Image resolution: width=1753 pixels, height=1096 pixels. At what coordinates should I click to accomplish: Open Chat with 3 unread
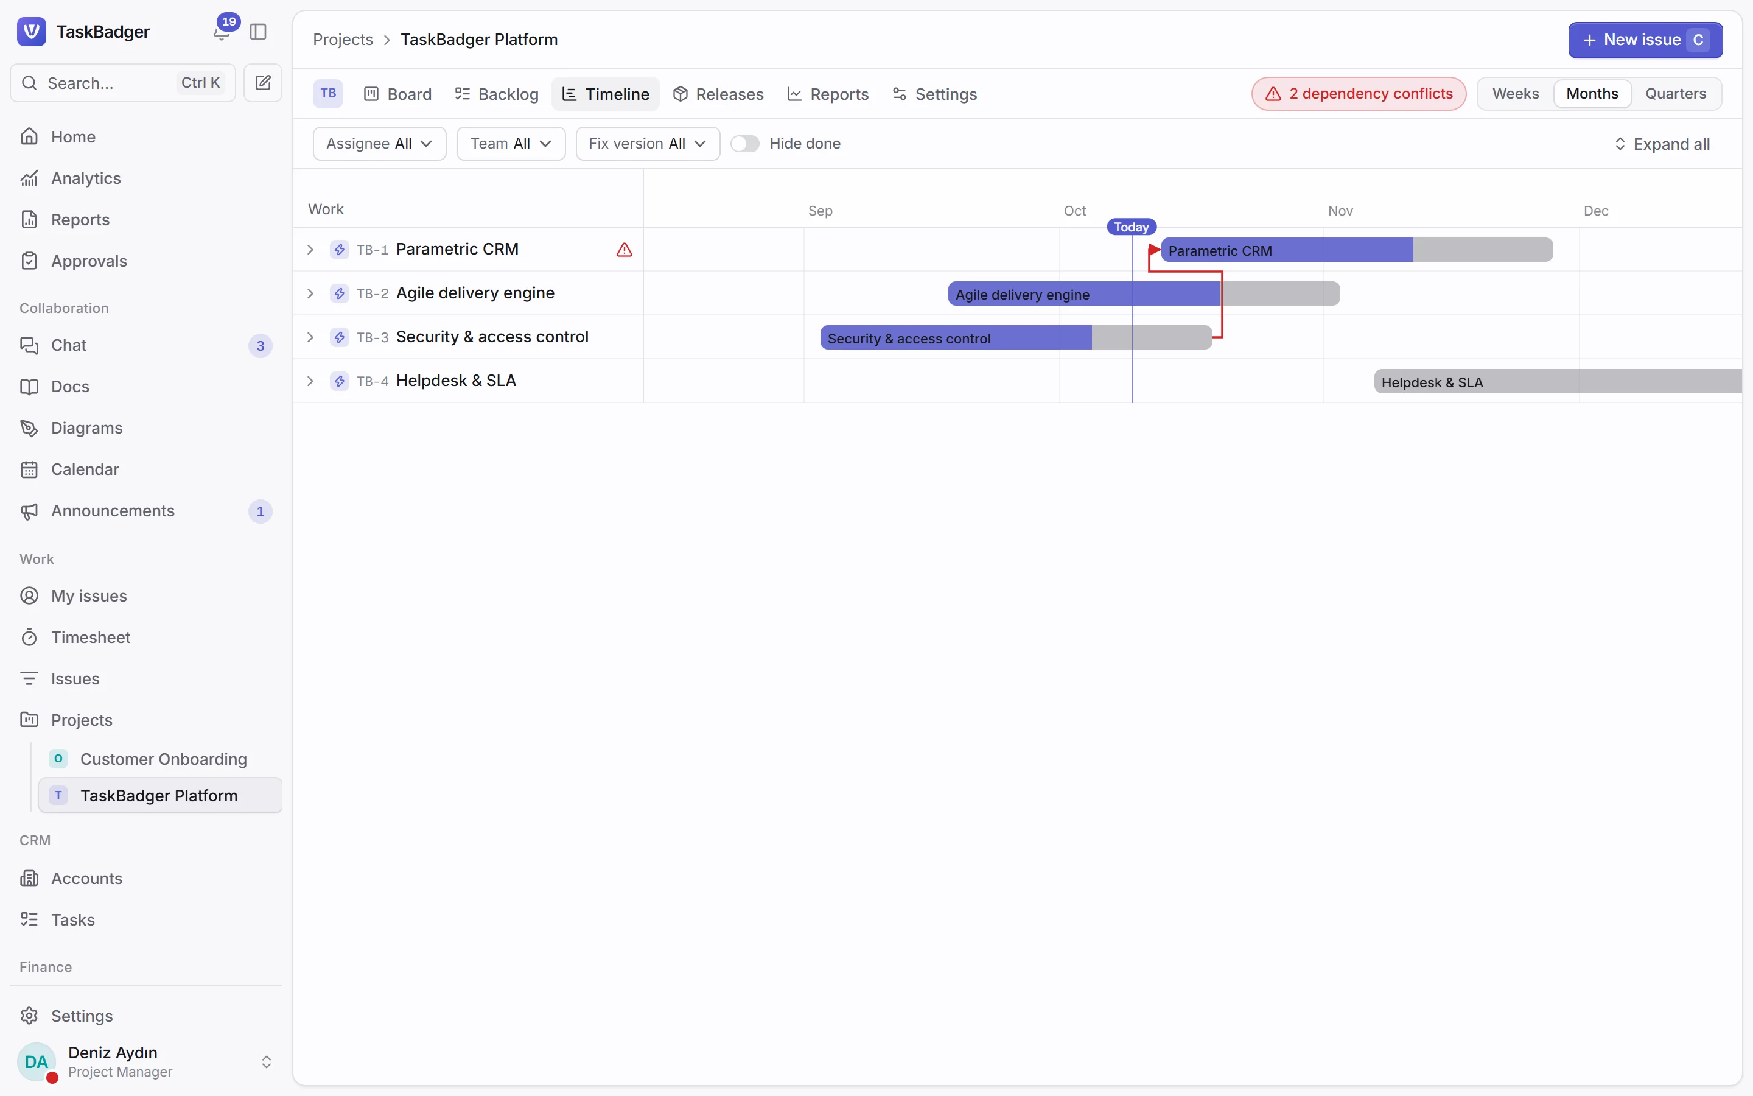point(145,345)
